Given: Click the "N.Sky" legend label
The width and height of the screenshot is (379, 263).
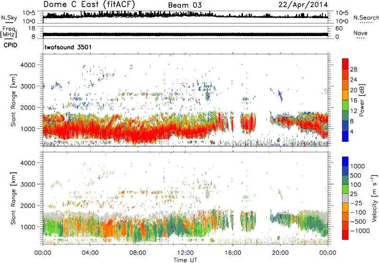Looking at the screenshot, I should pyautogui.click(x=9, y=18).
